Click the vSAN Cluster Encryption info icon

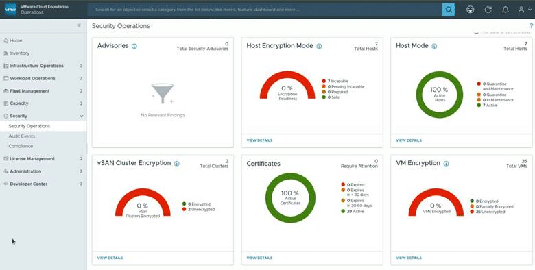click(177, 164)
